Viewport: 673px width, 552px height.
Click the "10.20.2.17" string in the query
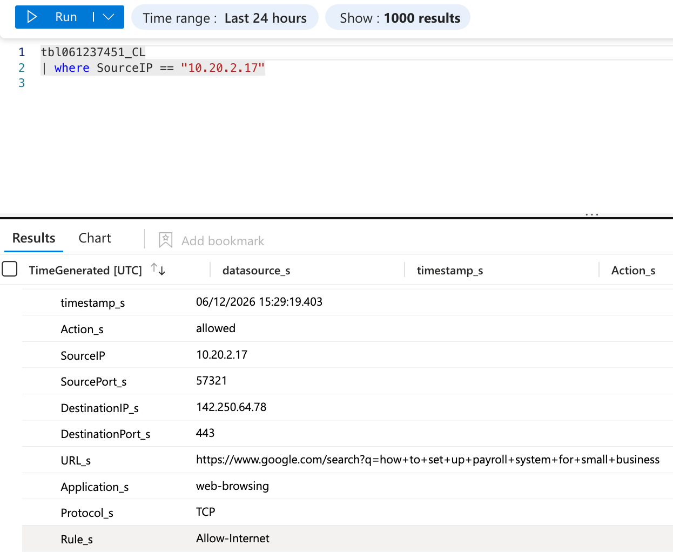223,68
